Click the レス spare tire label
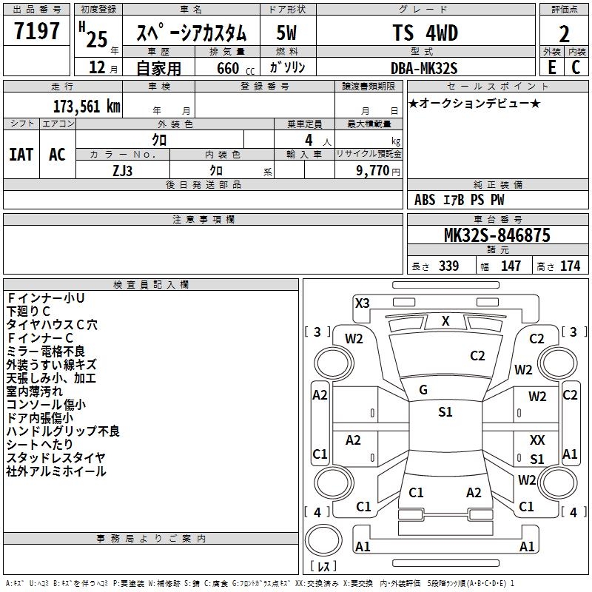The width and height of the screenshot is (592, 592). coord(323,566)
